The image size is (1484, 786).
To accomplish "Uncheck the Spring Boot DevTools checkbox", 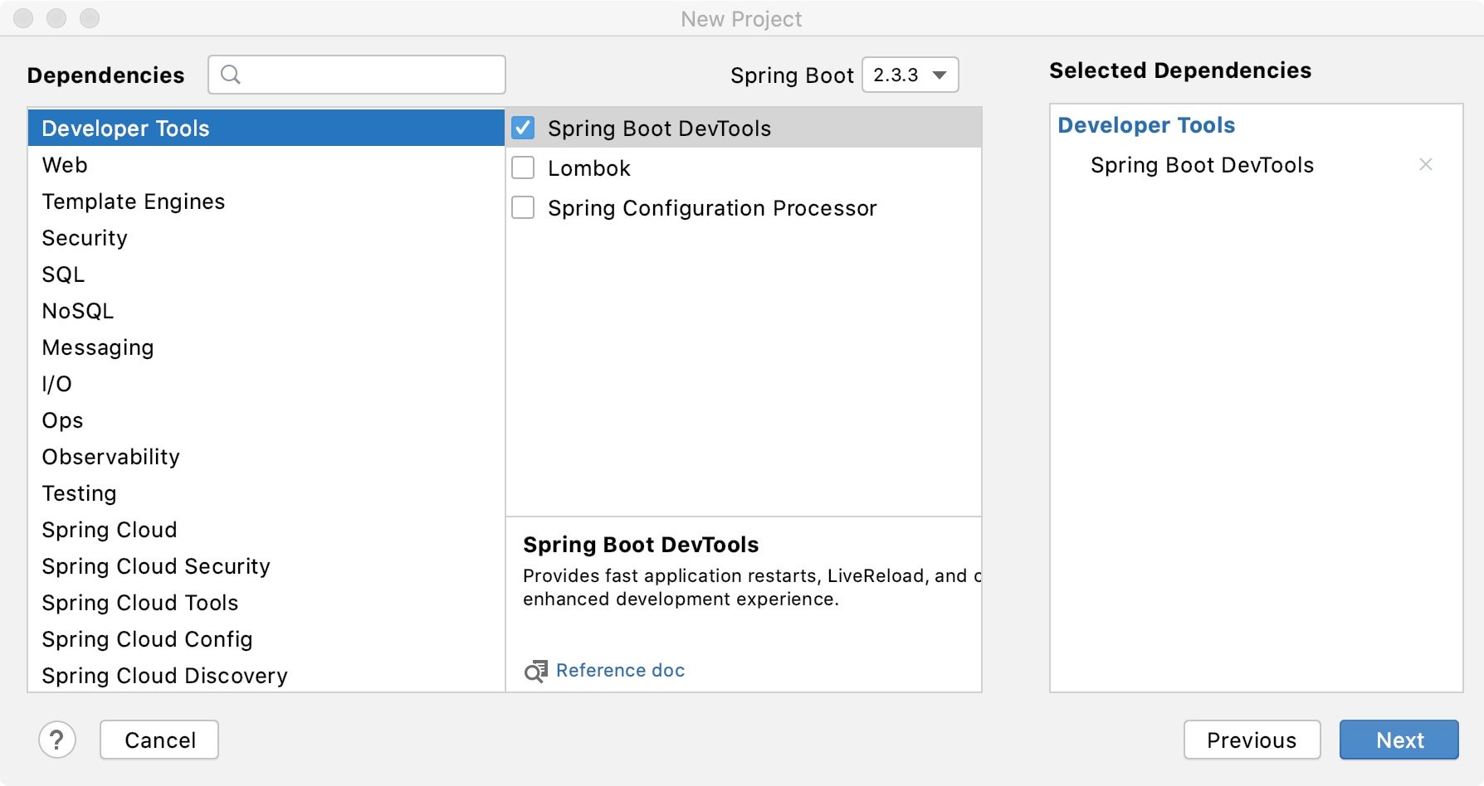I will pyautogui.click(x=523, y=129).
